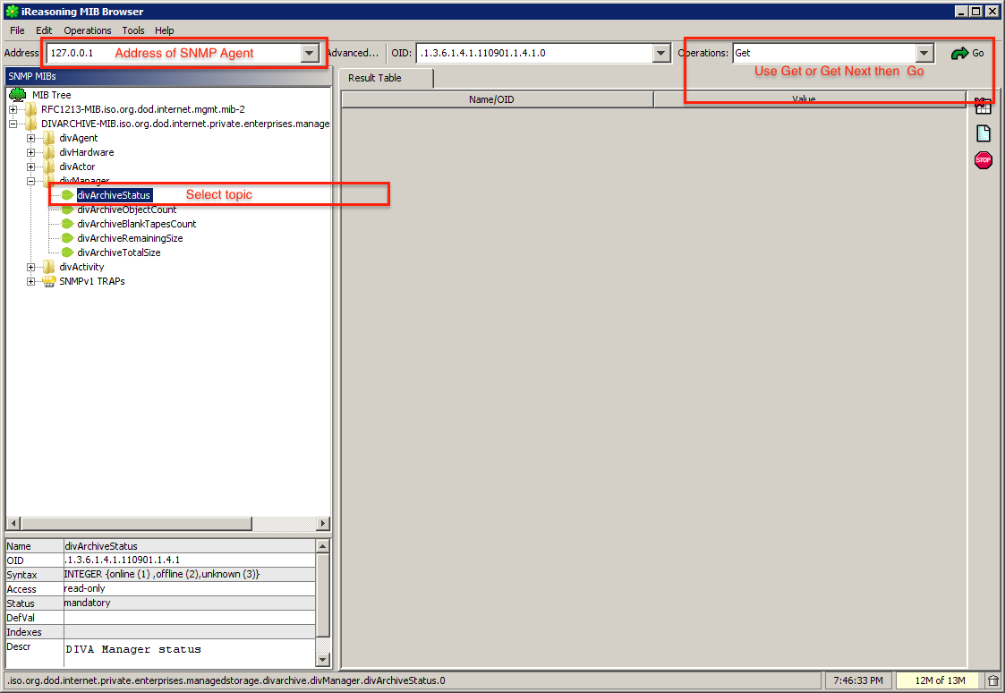Open the Operations dropdown showing Get
The image size is (1005, 693).
point(923,52)
